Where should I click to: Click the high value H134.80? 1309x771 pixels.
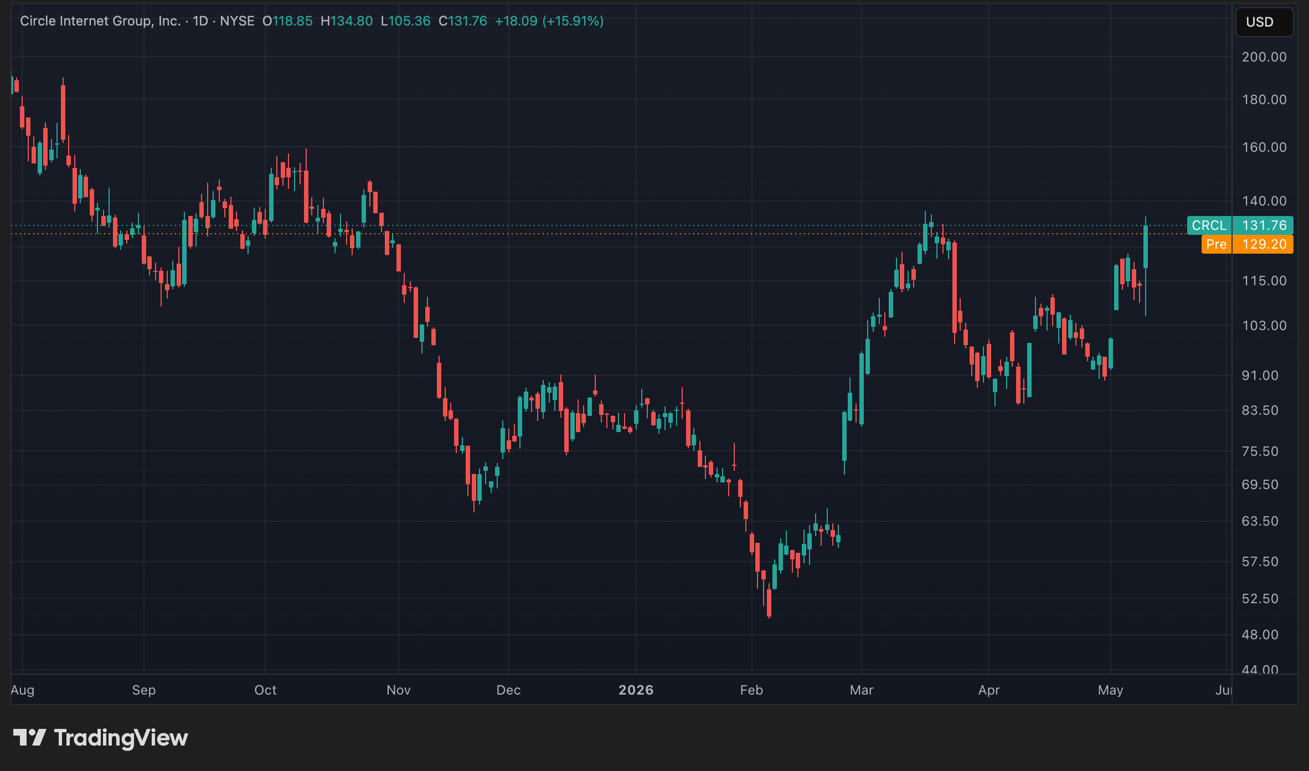tap(347, 21)
